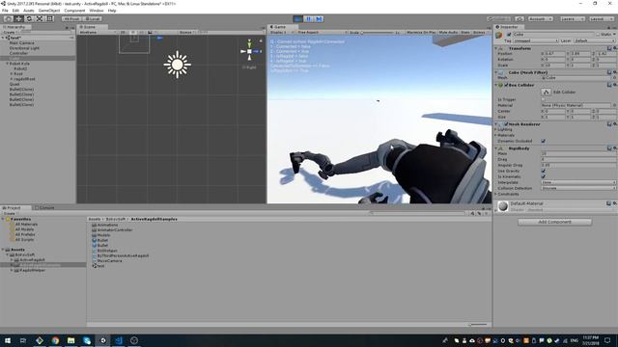Image resolution: width=618 pixels, height=347 pixels.
Task: Toggle Stats in Game view
Action: coord(465,32)
